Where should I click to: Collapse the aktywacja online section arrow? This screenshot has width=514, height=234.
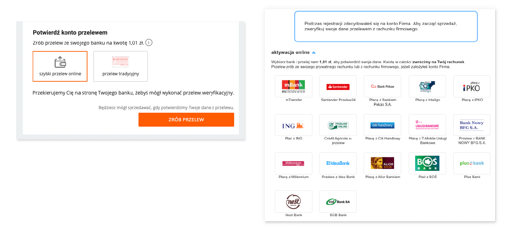click(x=314, y=53)
